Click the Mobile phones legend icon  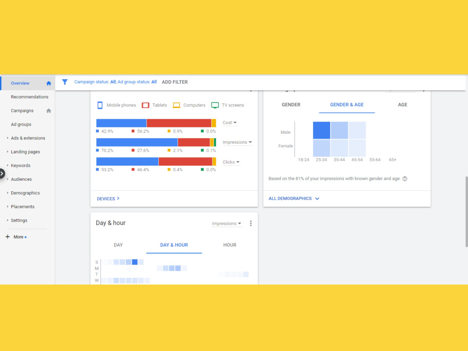click(x=100, y=105)
